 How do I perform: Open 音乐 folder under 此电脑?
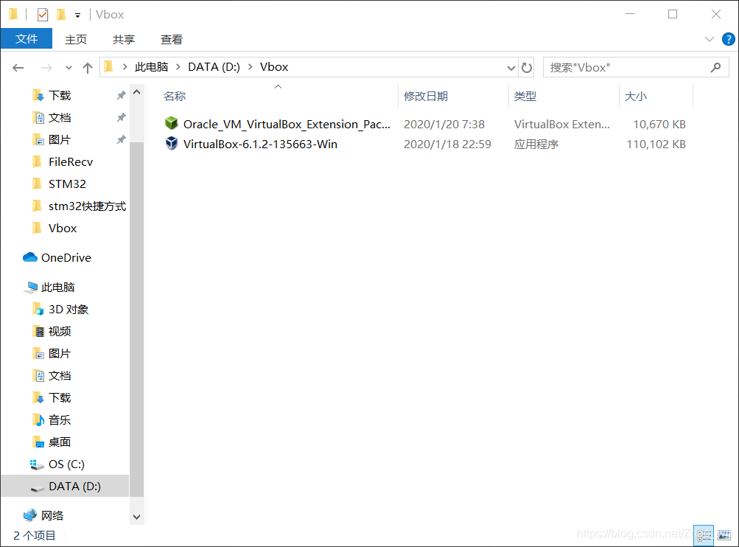tap(60, 420)
